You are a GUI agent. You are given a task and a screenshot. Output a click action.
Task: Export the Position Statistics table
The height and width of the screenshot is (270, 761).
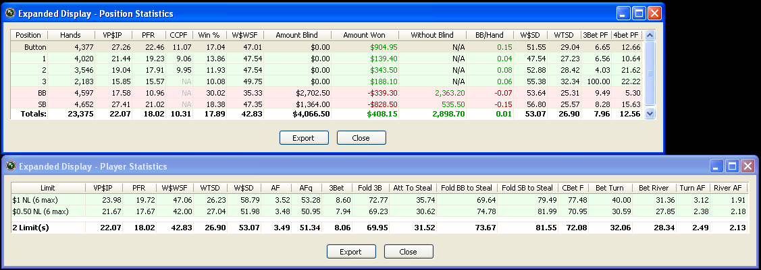click(x=304, y=138)
